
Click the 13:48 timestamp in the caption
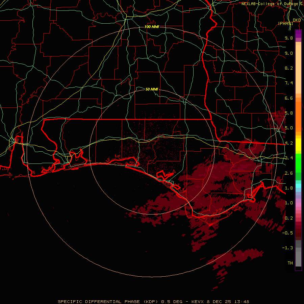pos(242,302)
